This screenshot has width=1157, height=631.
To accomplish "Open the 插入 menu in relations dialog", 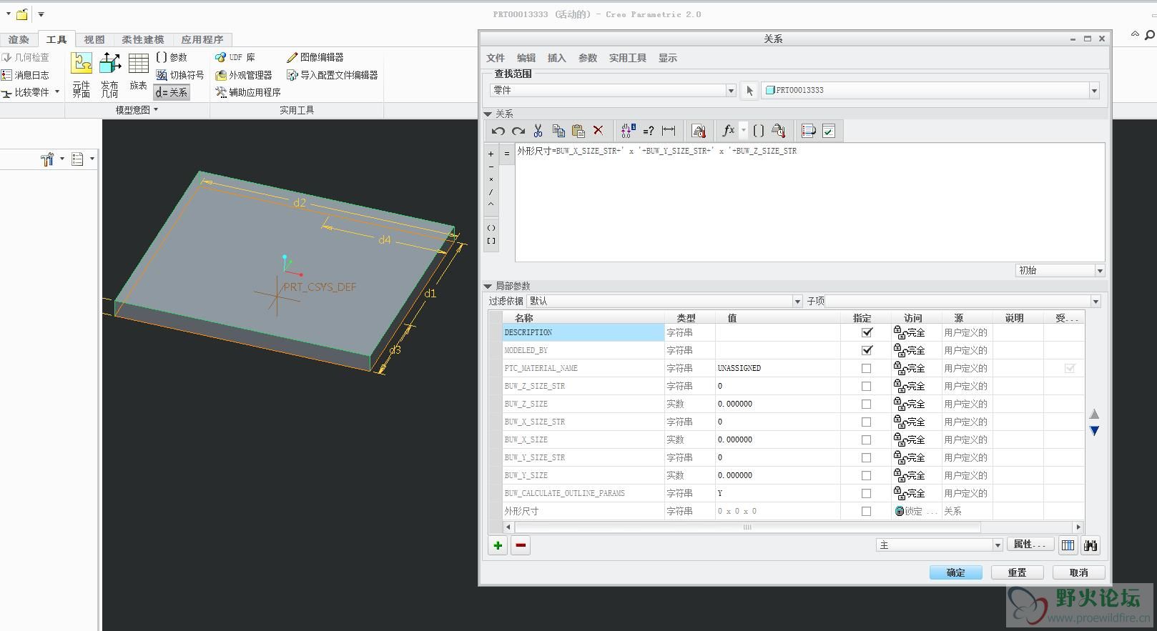I will (556, 58).
